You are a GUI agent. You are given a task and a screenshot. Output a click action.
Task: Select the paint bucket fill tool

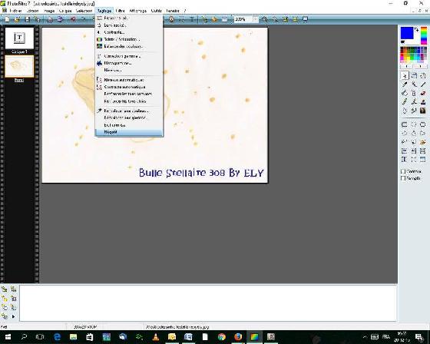(405, 93)
